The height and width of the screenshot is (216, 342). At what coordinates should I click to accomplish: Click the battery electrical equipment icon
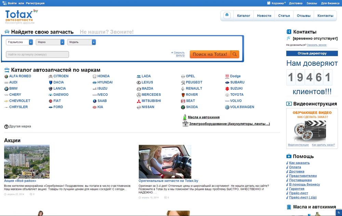pyautogui.click(x=185, y=124)
